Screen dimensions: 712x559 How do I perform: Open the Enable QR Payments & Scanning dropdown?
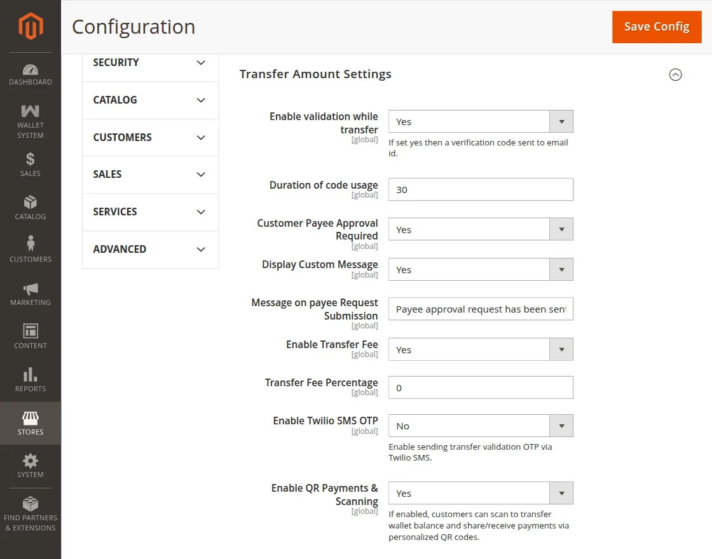click(x=481, y=493)
